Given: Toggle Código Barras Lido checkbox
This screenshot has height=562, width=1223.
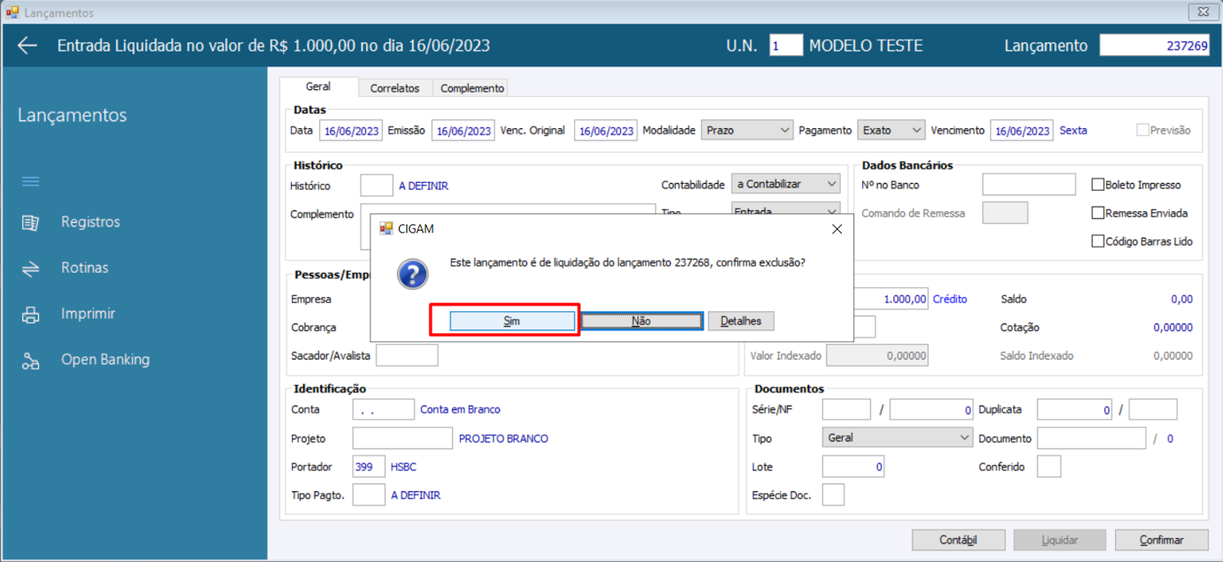Looking at the screenshot, I should pyautogui.click(x=1098, y=241).
